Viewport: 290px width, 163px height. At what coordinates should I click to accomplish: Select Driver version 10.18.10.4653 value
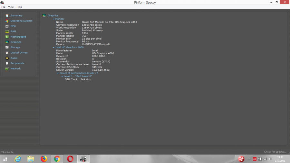(x=101, y=70)
